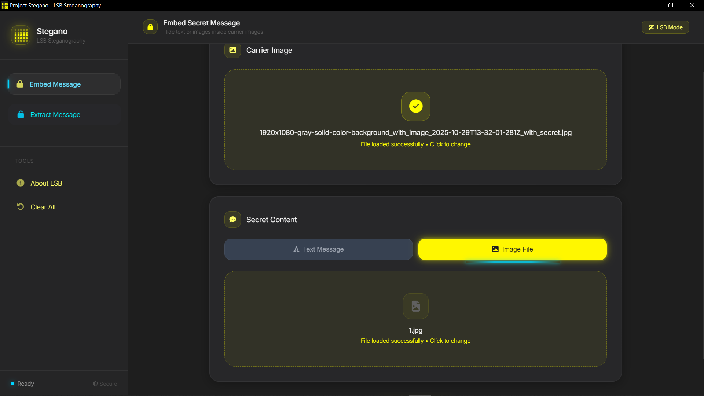Image resolution: width=704 pixels, height=396 pixels.
Task: Click Clear All in the sidebar
Action: point(43,207)
